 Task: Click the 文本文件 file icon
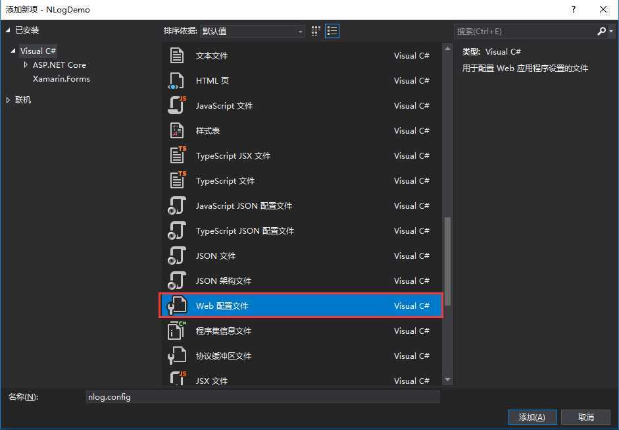(176, 56)
